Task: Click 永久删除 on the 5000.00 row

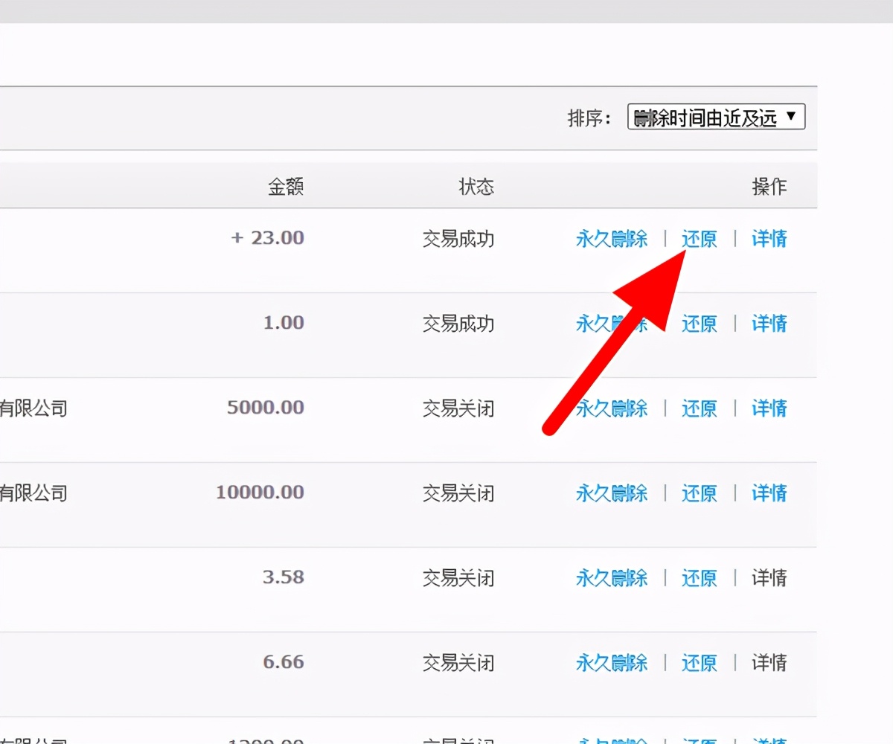Action: click(x=610, y=408)
